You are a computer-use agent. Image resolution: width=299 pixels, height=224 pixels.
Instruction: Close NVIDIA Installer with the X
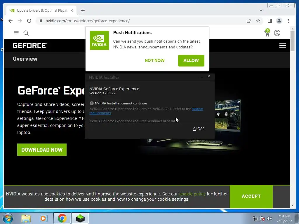(x=208, y=76)
